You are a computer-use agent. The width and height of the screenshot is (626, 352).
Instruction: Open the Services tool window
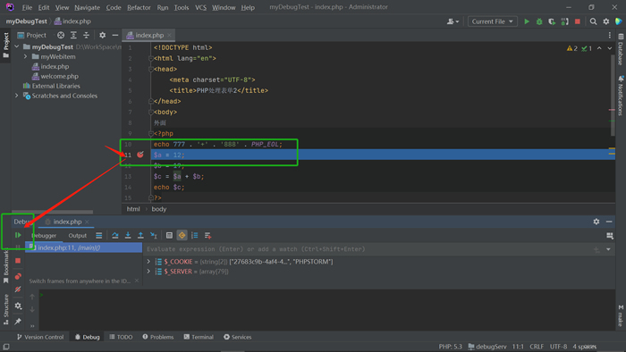tap(238, 337)
